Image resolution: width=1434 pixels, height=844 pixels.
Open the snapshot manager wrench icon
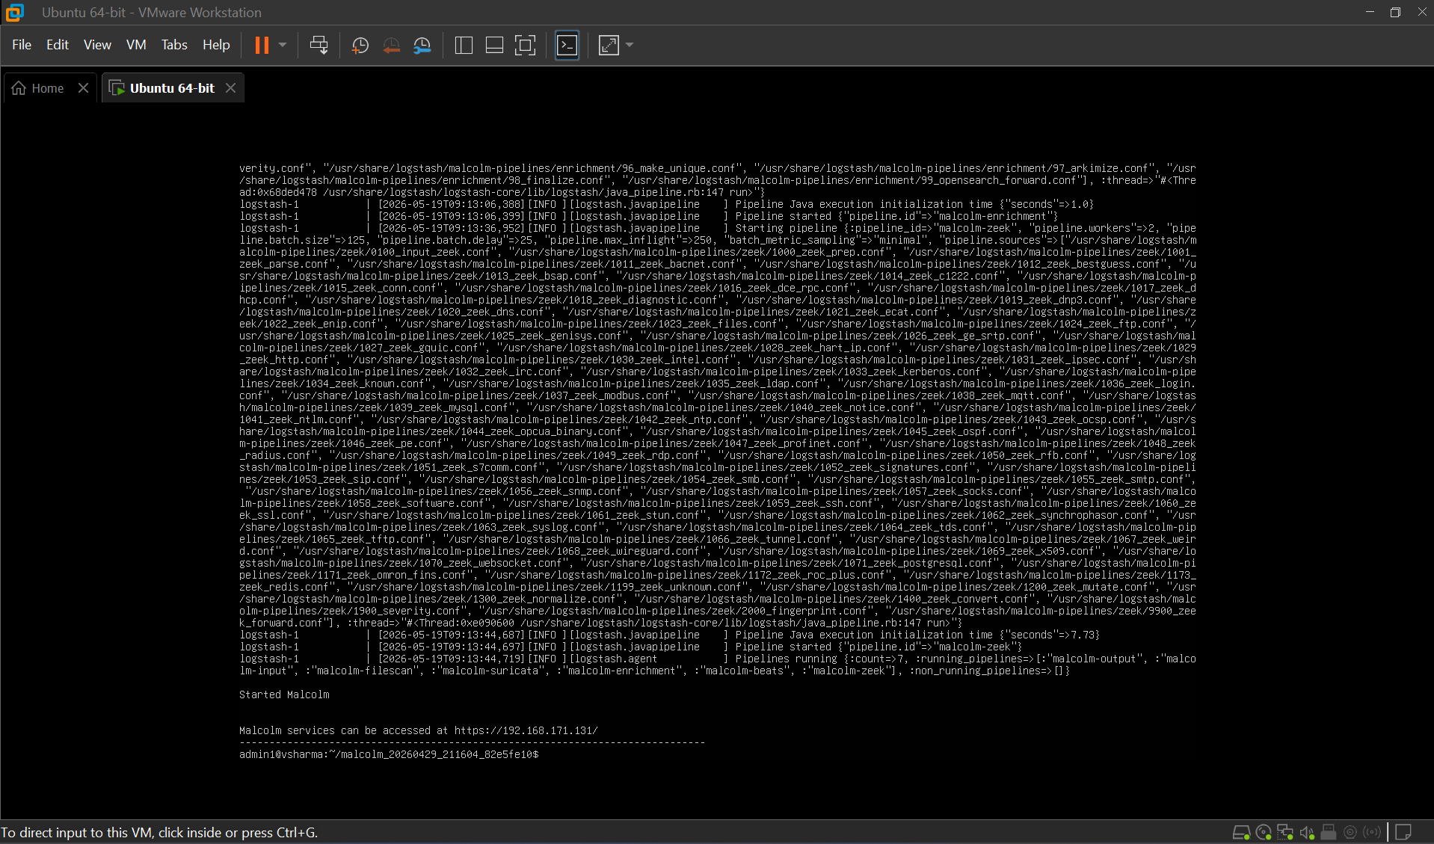422,46
